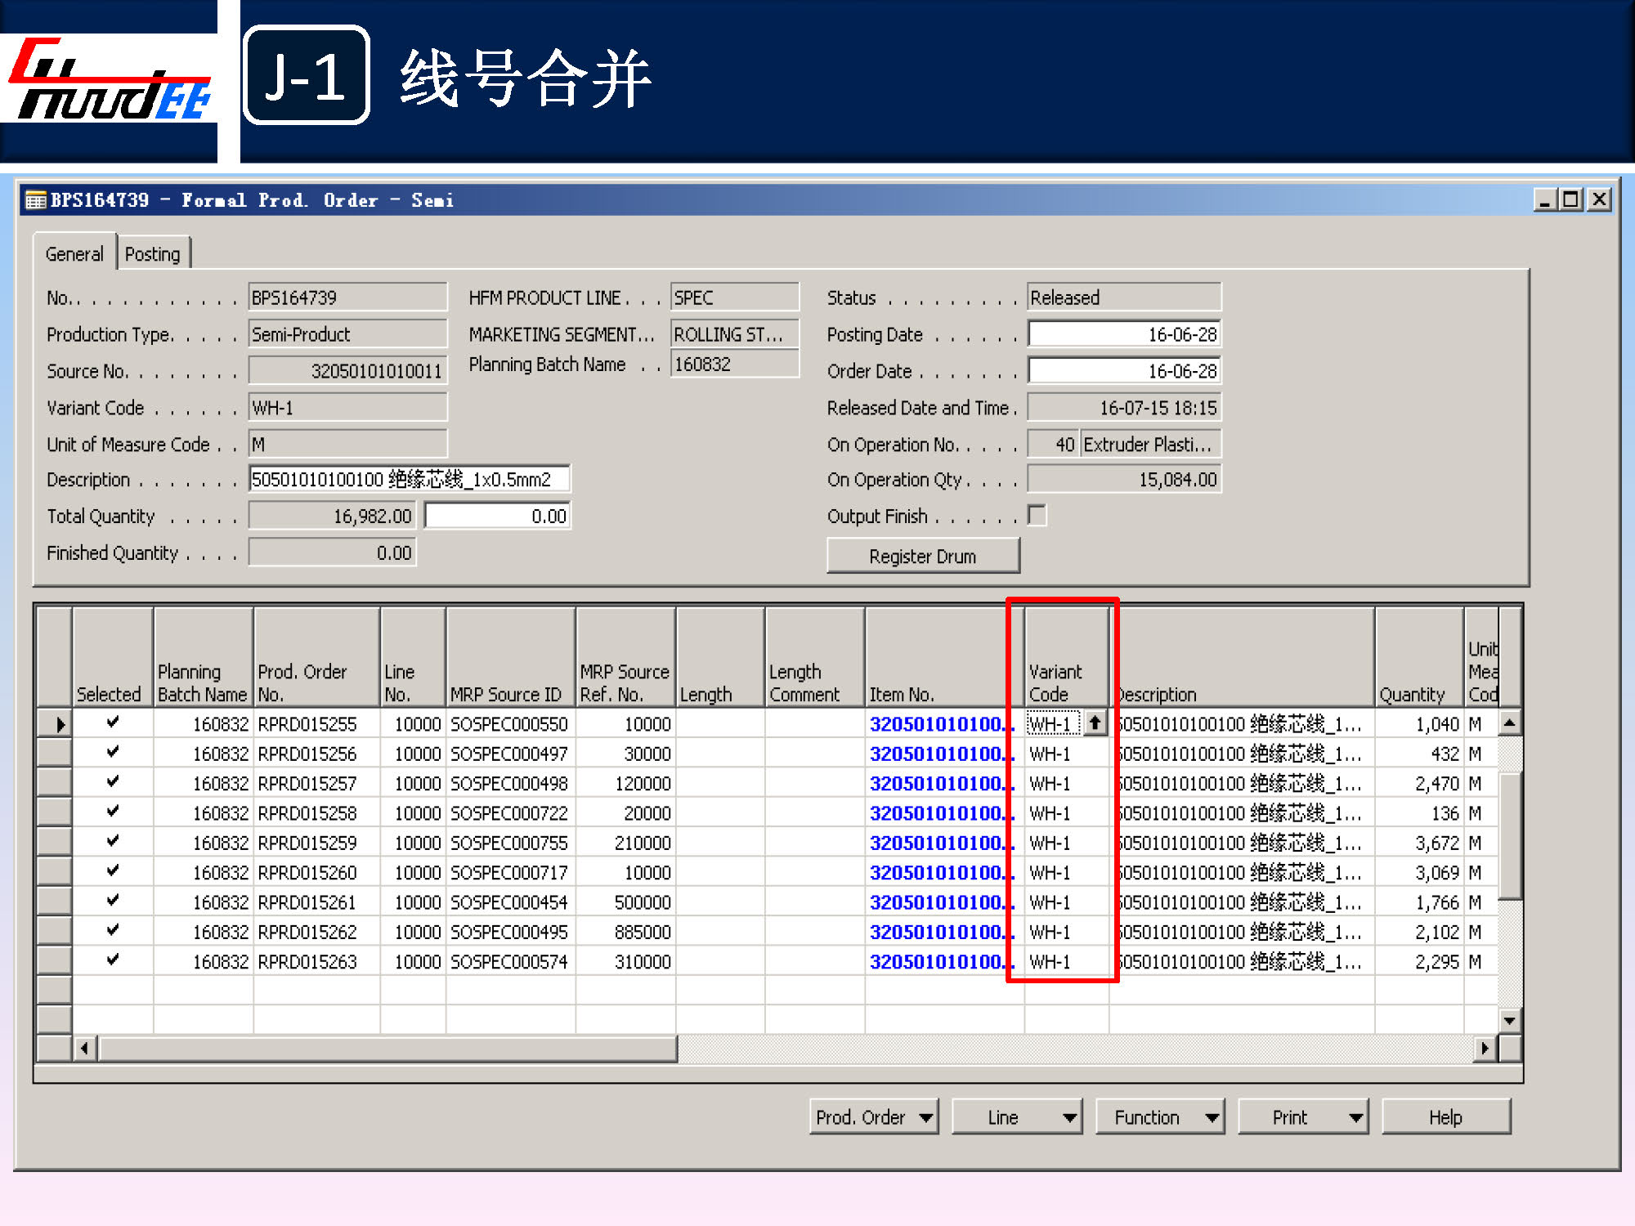Open the Prod. Order dropdown button
This screenshot has width=1635, height=1226.
(873, 1117)
